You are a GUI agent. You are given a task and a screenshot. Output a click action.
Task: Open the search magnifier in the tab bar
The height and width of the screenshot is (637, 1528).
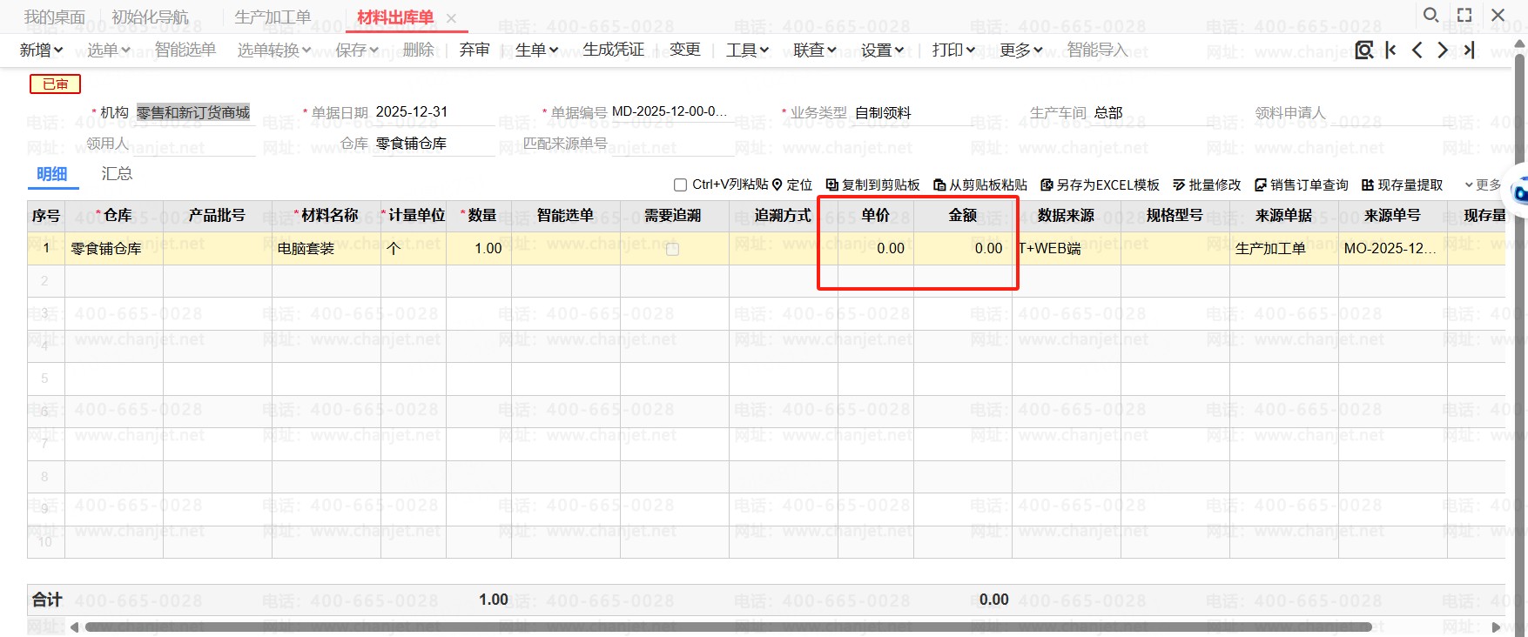click(x=1430, y=16)
